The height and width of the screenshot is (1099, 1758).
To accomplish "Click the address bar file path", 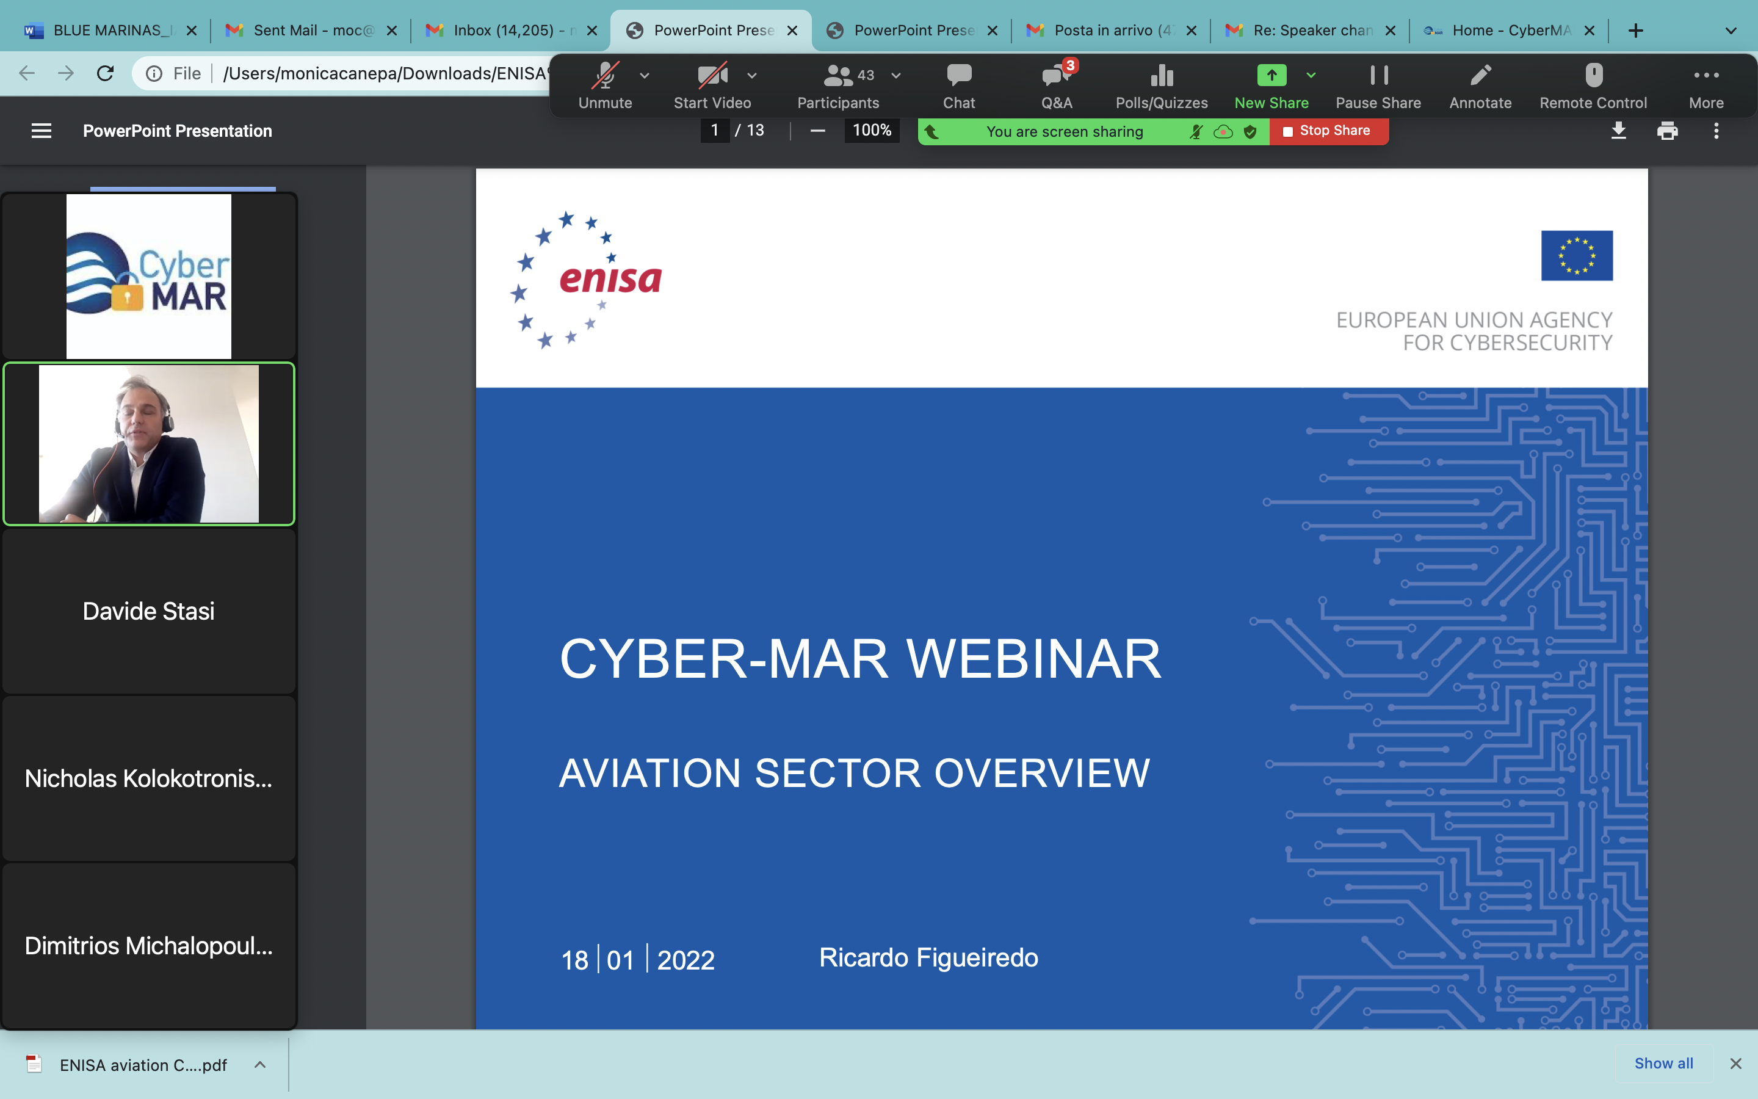I will (386, 73).
